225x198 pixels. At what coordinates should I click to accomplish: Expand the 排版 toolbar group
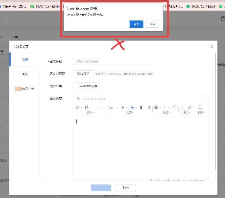166,112
